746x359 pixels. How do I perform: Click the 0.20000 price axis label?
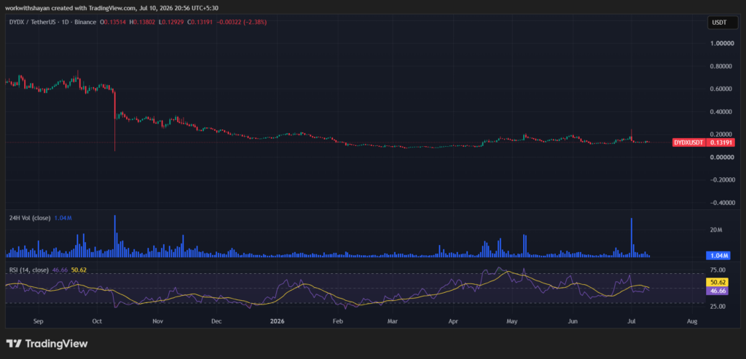(721, 134)
